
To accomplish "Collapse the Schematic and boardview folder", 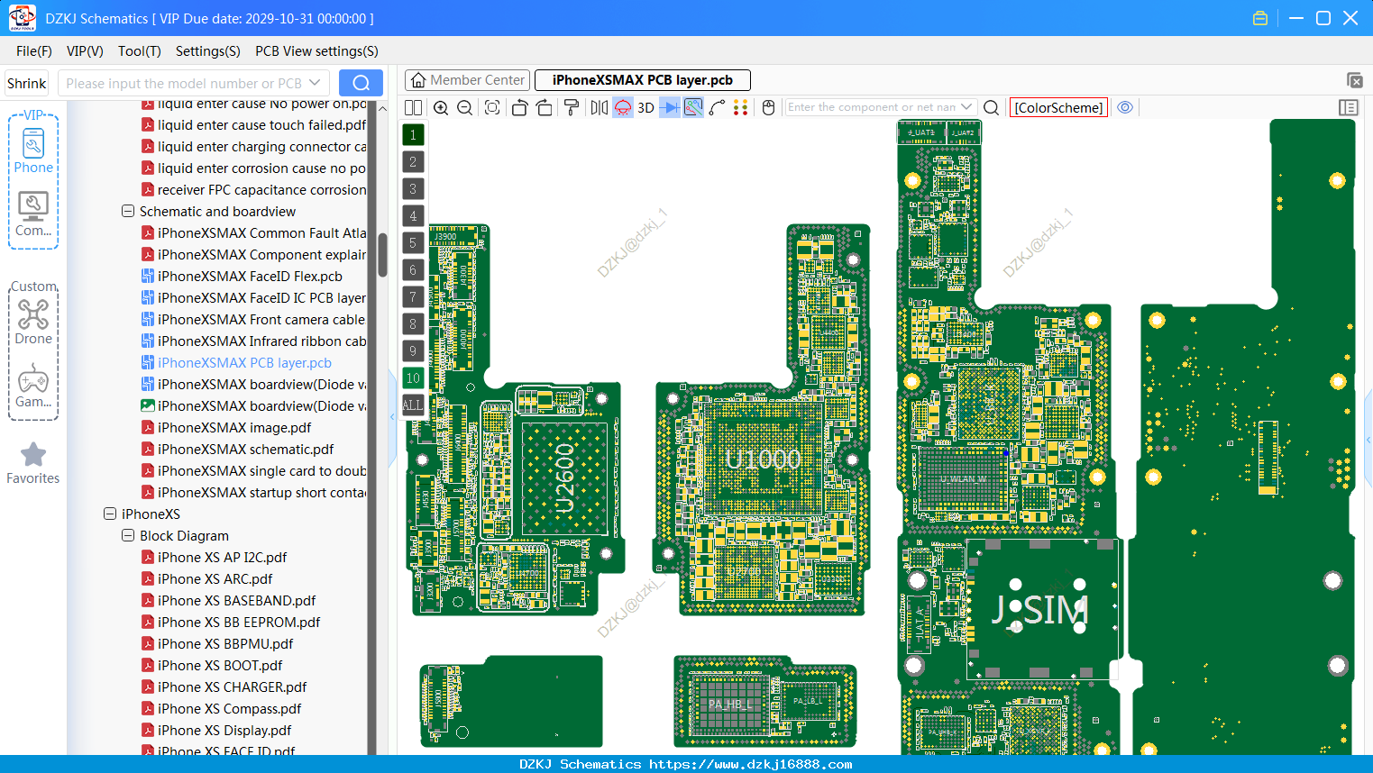I will tap(128, 211).
